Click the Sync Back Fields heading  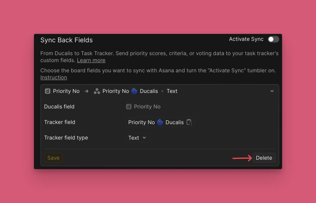tap(66, 40)
